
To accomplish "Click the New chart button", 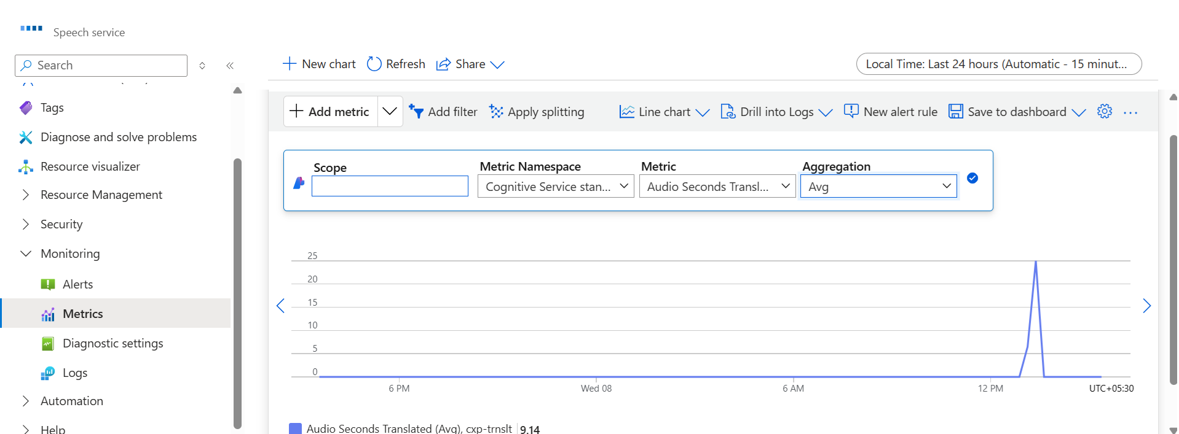I will pos(319,64).
